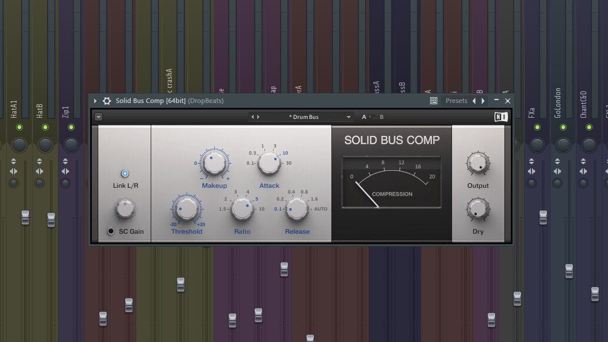Click HatA1 stereo separation arrows icon
Screen dimensions: 608x342
[x=14, y=161]
